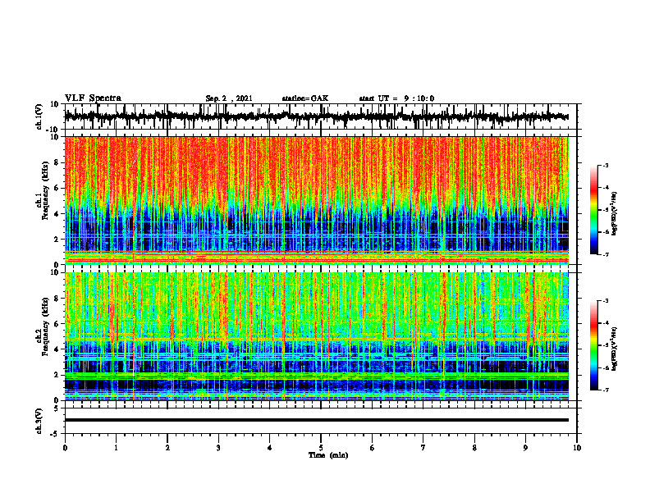Image resolution: width=650 pixels, height=502 pixels.
Task: Click the ch.2 color bar '-3' label
Action: pos(606,301)
